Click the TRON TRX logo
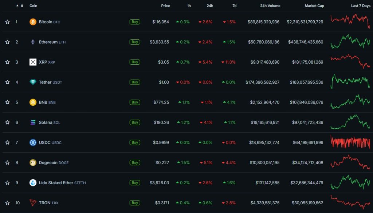Screen dimensions: 373x213 [x=33, y=203]
